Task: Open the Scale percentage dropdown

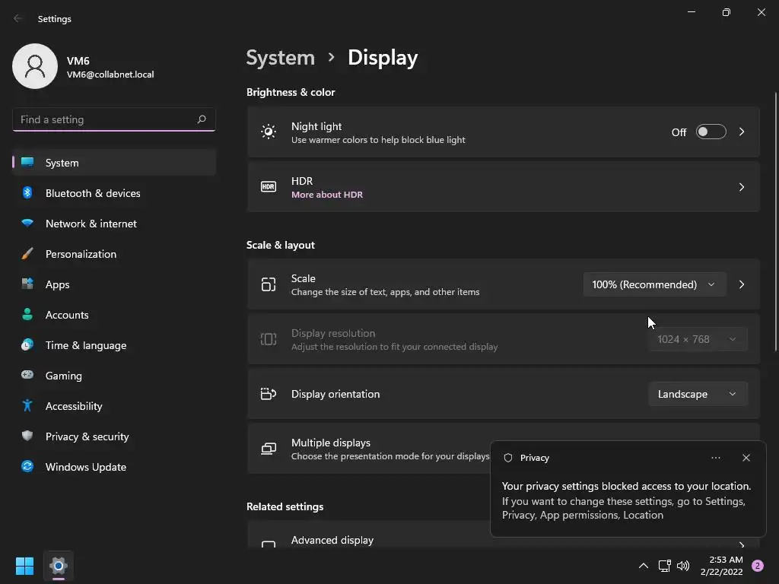Action: click(653, 284)
